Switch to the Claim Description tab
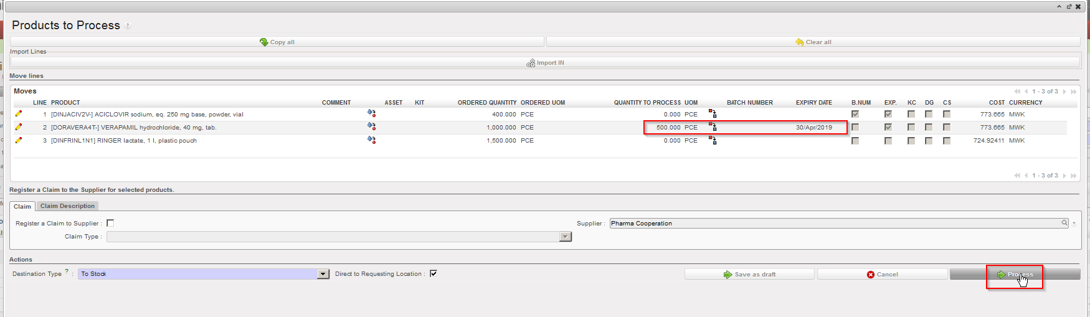Screen dimensions: 1090x317 coord(67,206)
